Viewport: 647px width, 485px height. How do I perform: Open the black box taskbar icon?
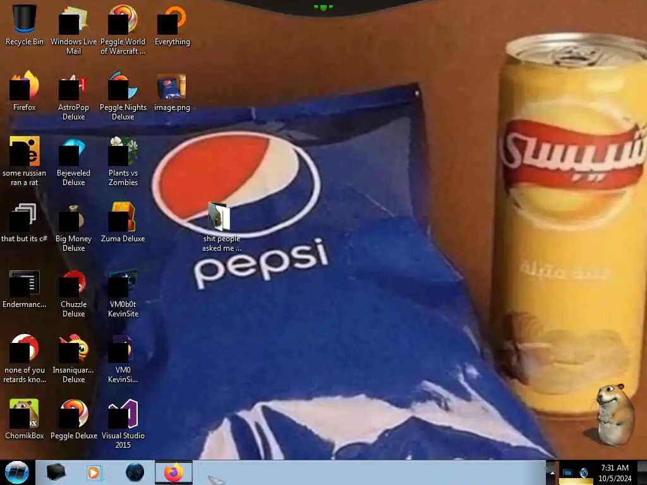(56, 472)
